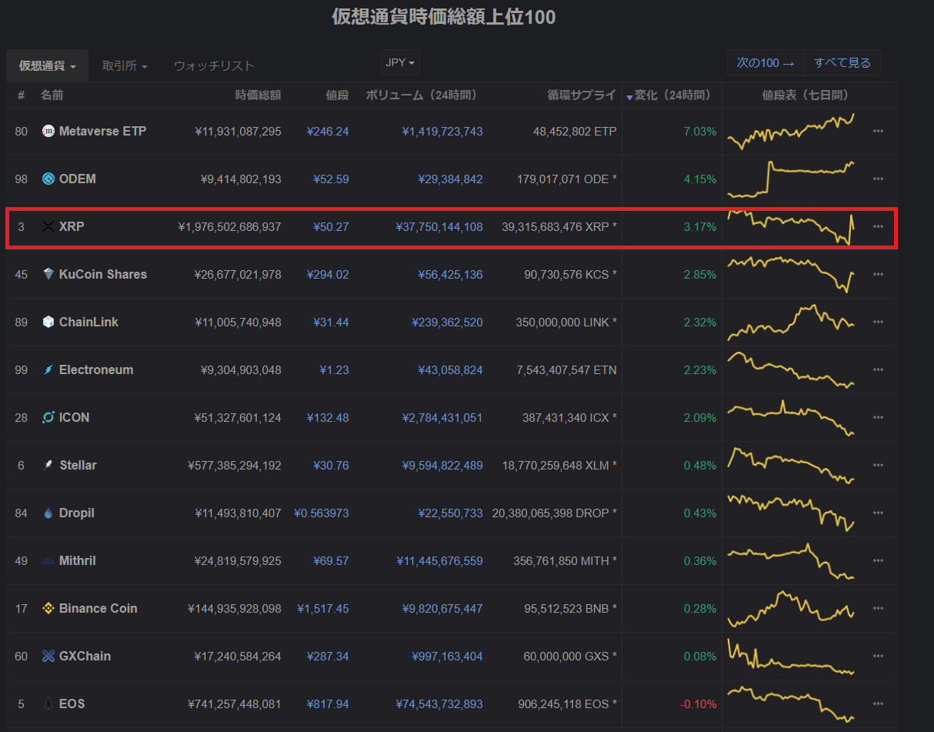934x732 pixels.
Task: Open the three-dot menu for Stellar
Action: pos(878,466)
